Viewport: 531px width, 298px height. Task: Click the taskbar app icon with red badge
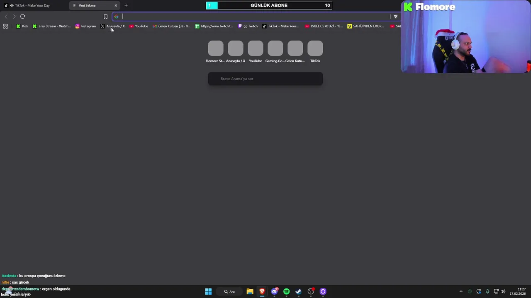pos(311,291)
